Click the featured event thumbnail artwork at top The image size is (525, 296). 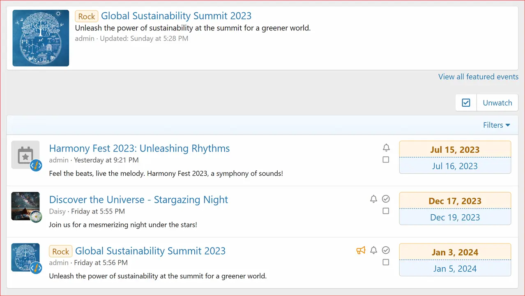41,38
